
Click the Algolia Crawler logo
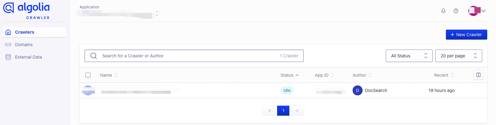[27, 11]
